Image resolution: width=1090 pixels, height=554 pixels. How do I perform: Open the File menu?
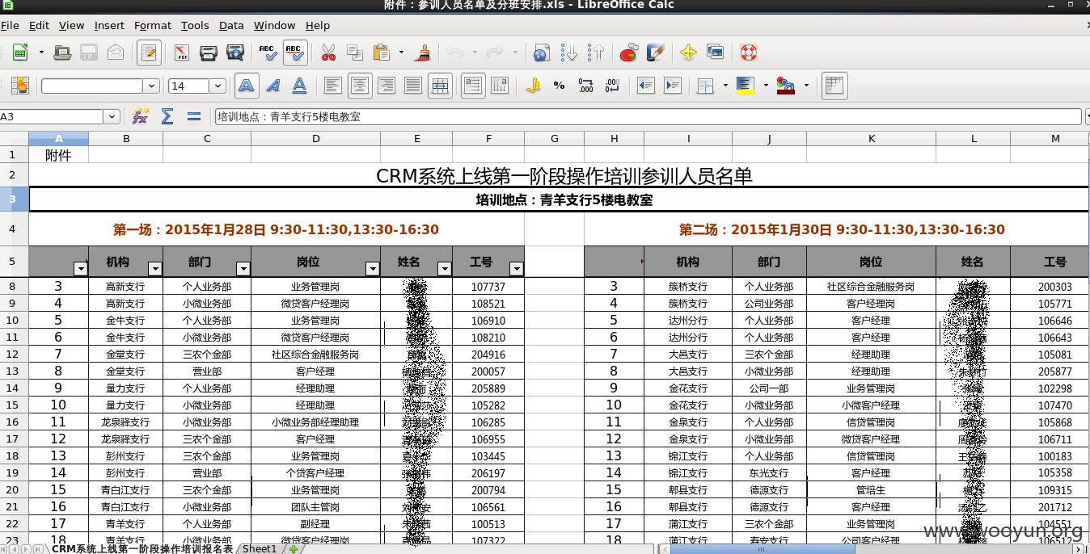(10, 25)
